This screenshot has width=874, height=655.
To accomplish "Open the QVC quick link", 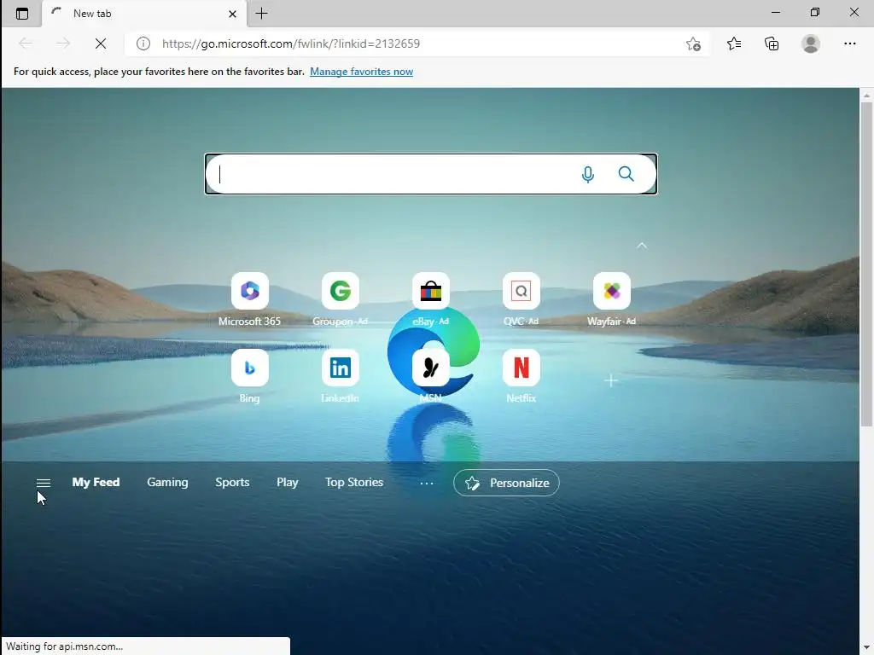I will pos(521,299).
